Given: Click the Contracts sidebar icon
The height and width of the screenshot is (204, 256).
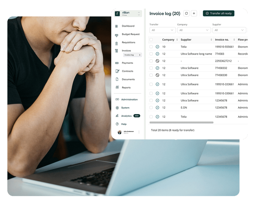Looking at the screenshot, I should tap(117, 71).
